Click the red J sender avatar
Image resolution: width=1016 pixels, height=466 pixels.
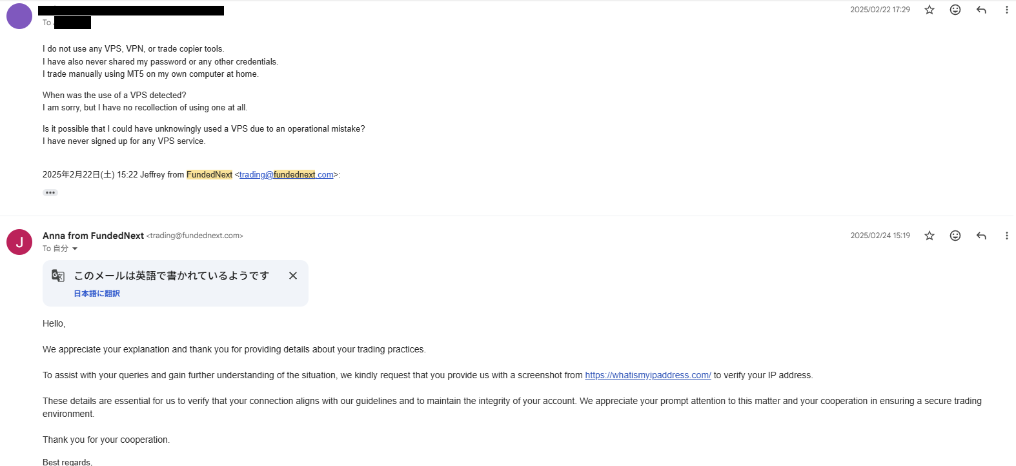(x=19, y=242)
